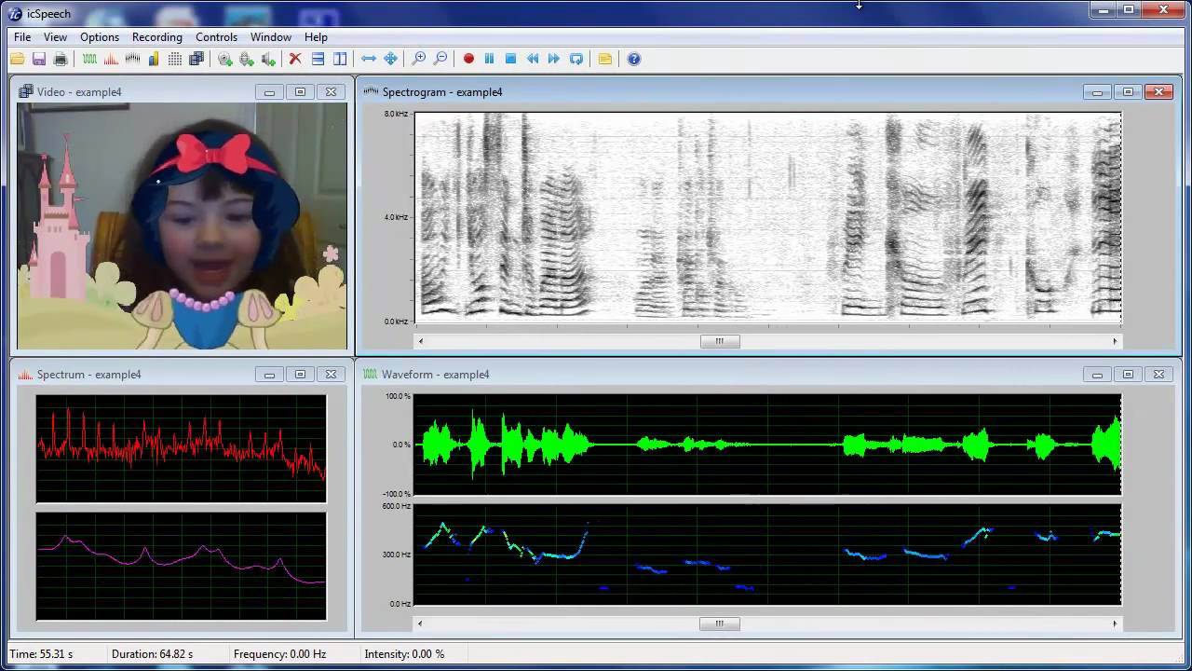This screenshot has height=671, width=1192.
Task: Rewind using the double-left arrow icon
Action: pos(533,59)
